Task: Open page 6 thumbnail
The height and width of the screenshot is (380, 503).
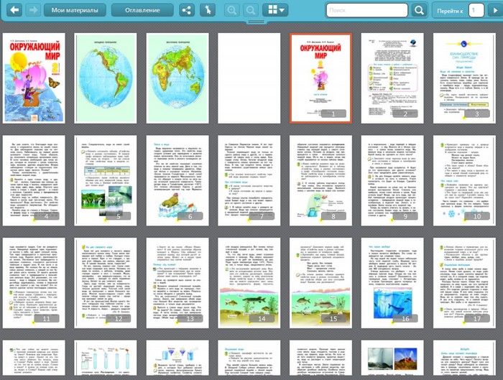Action: point(177,180)
